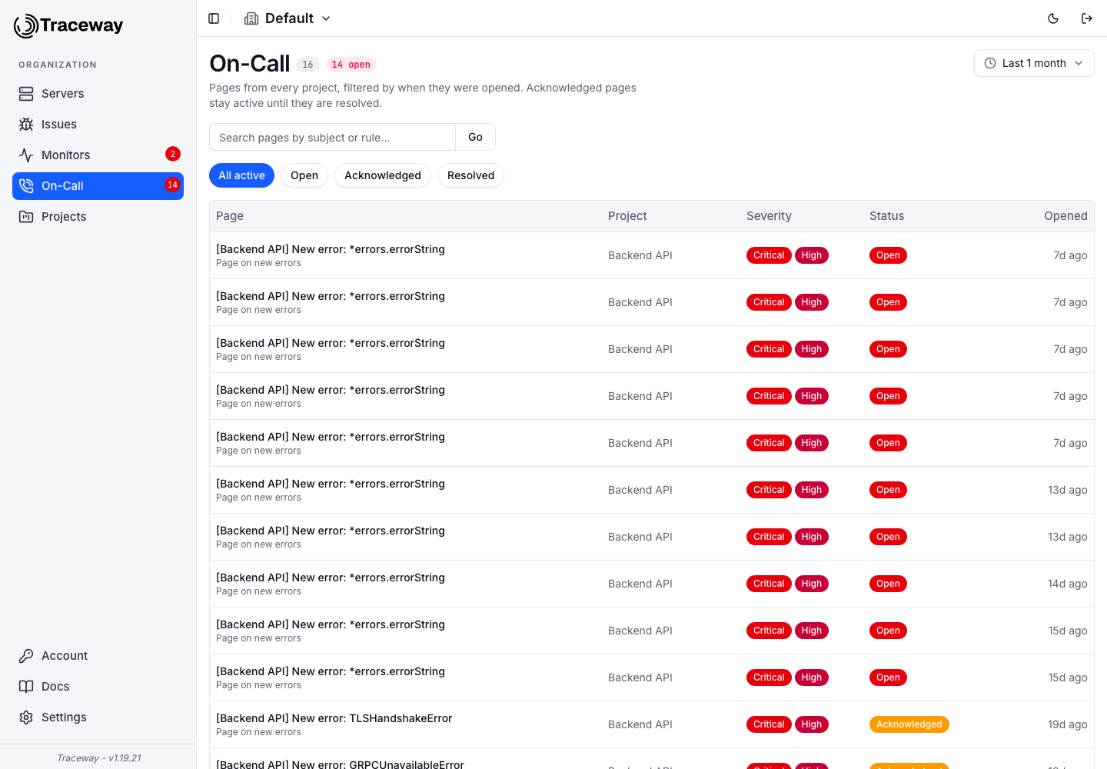Open the Projects sidebar link

coord(98,217)
